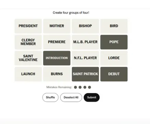
Task: Select the SAINT VALENTINE tile
Action: point(28,58)
